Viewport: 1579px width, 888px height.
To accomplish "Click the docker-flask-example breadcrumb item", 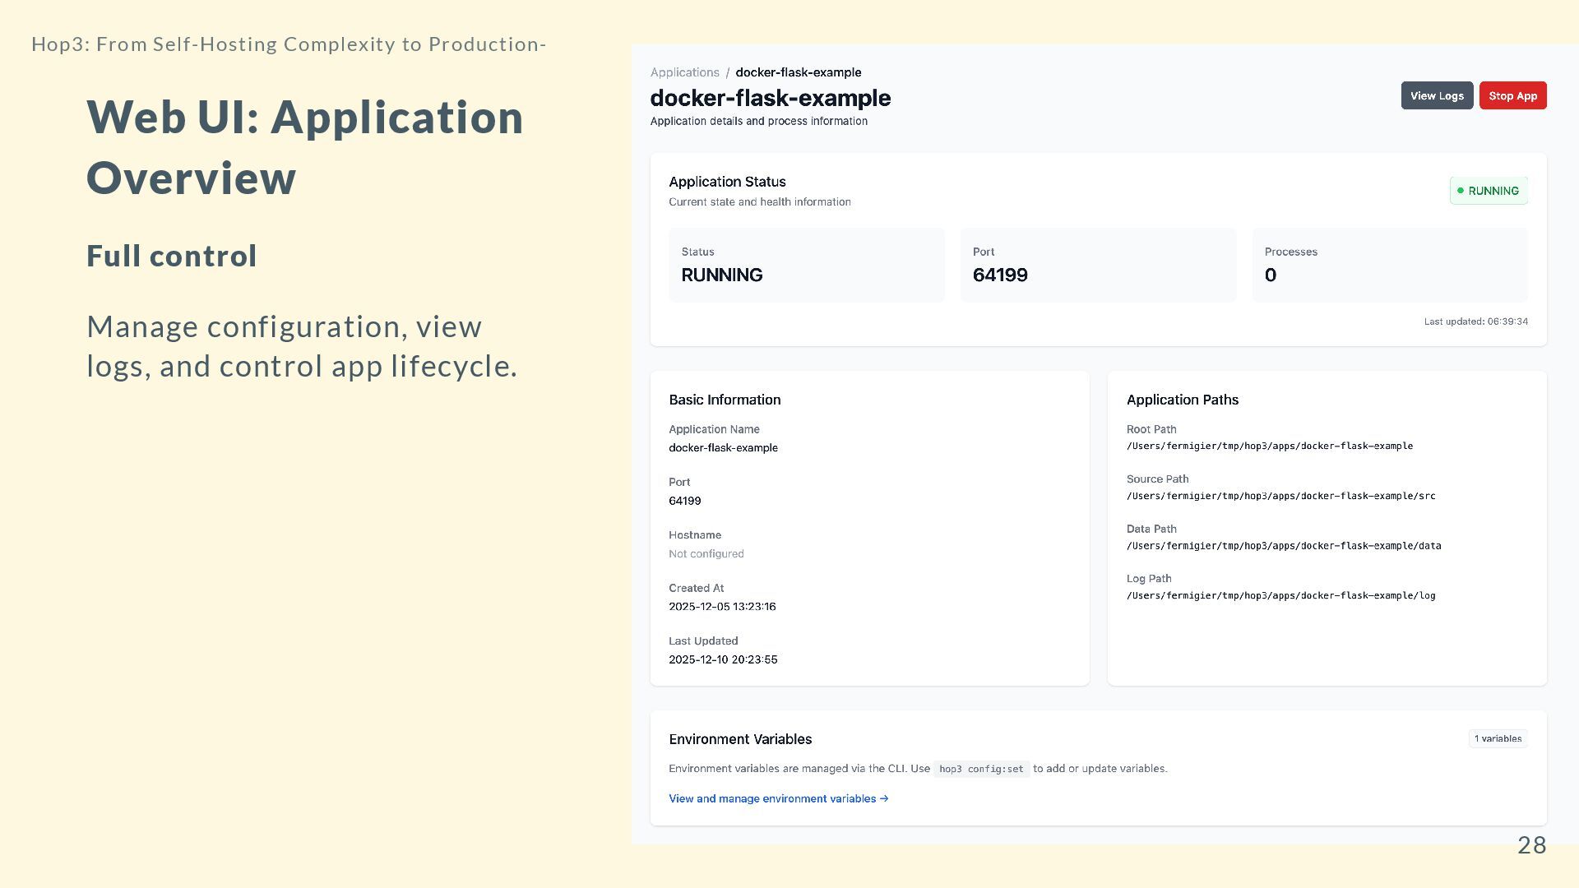I will [798, 72].
